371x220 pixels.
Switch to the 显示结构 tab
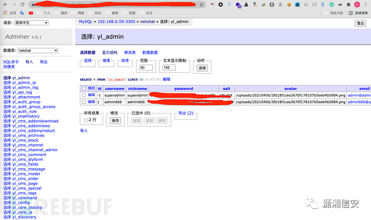pyautogui.click(x=110, y=53)
